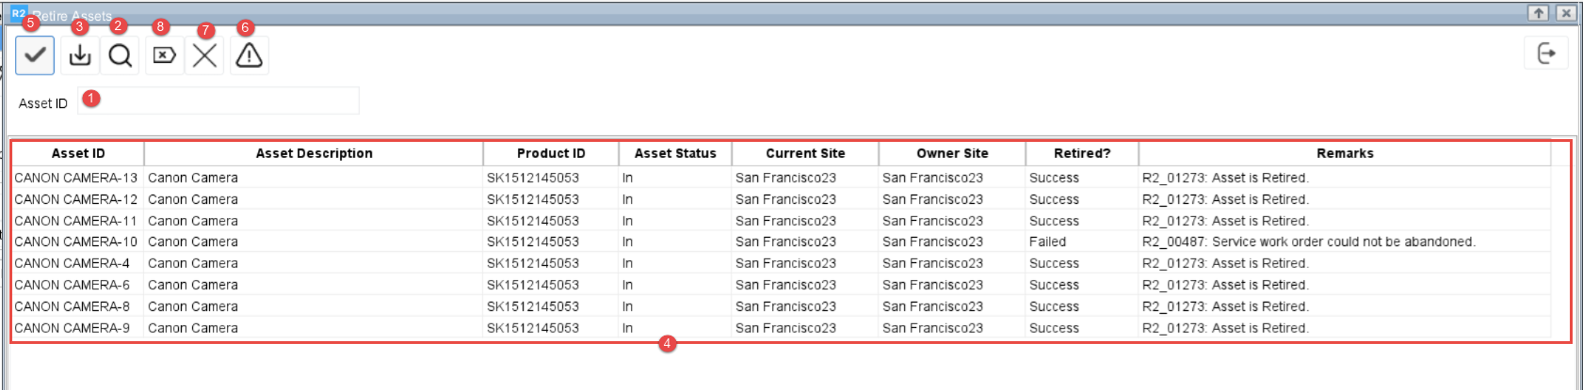Click the X cancel toolbar icon
Viewport: 1583px width, 390px height.
204,55
